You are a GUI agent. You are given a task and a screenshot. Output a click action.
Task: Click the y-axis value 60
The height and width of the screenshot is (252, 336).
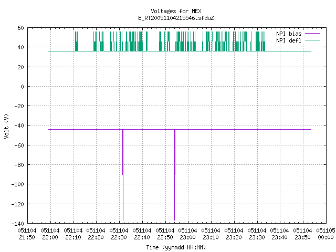point(20,28)
